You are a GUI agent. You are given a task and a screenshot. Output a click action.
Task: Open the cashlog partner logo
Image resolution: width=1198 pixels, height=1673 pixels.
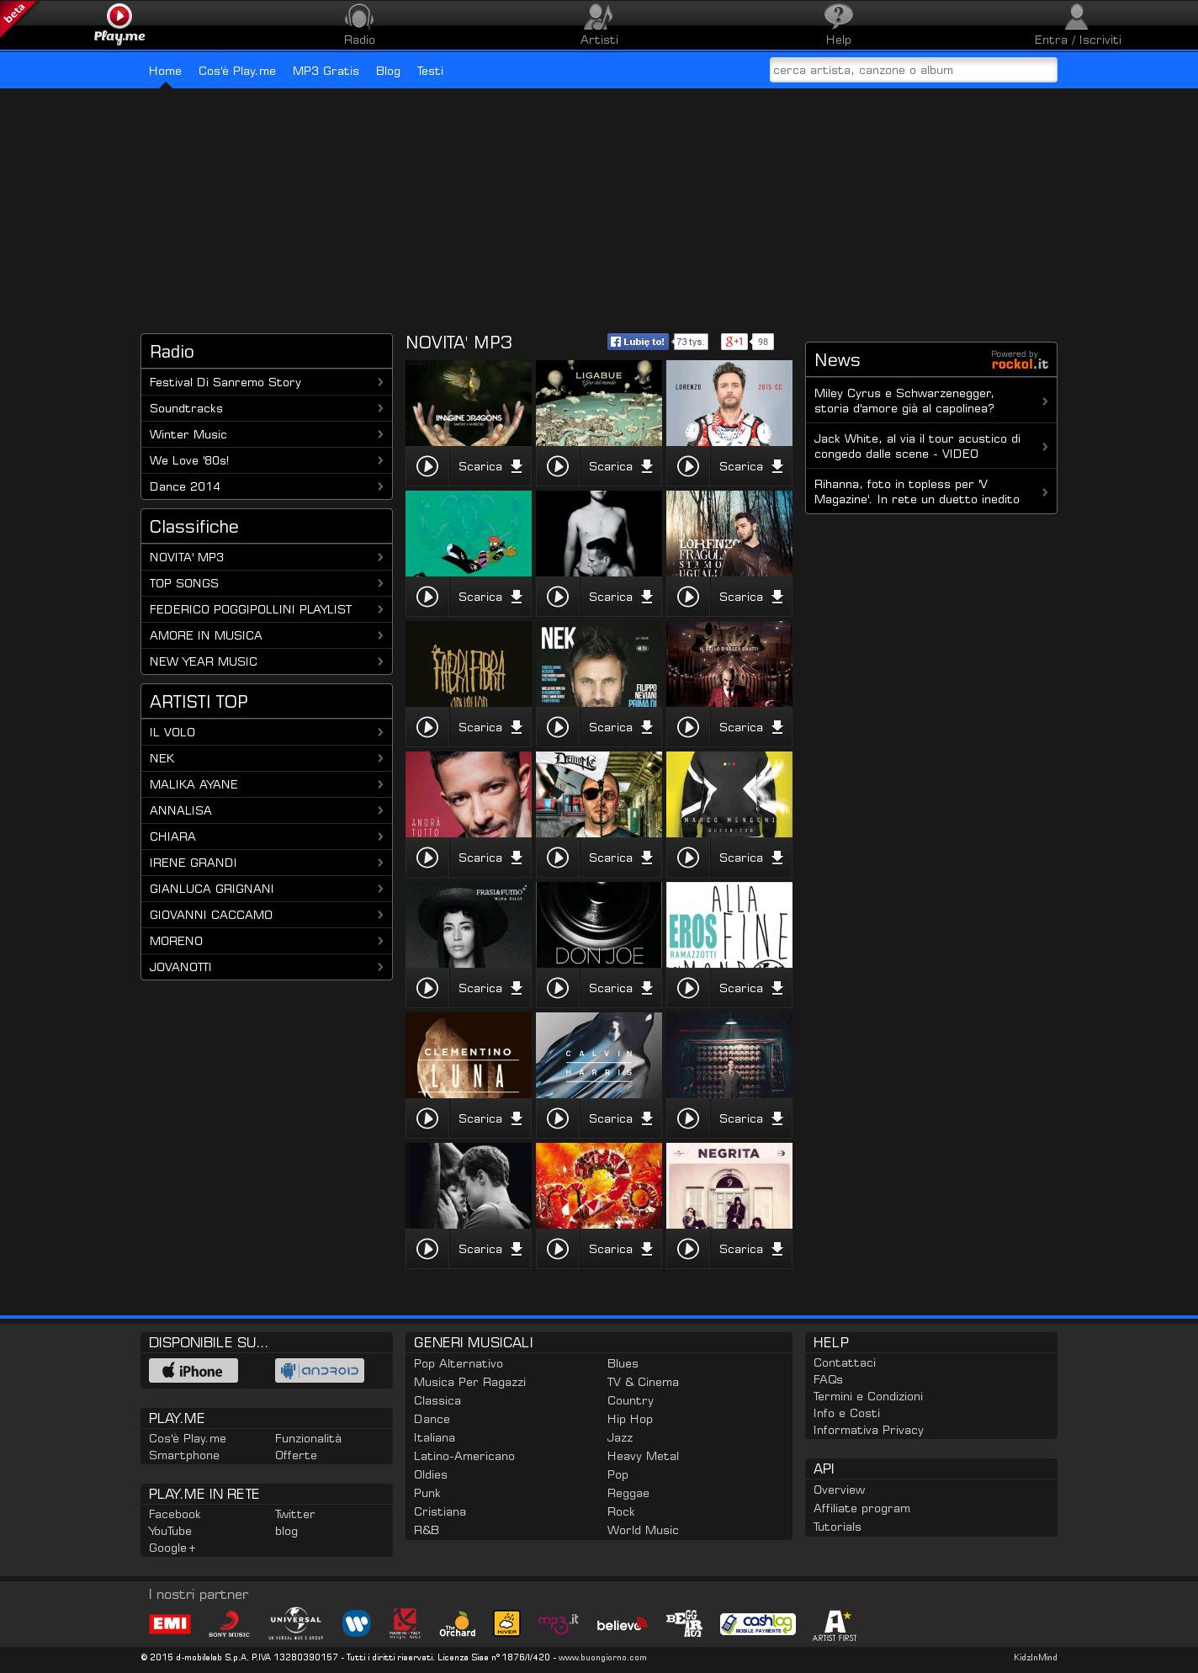(757, 1624)
